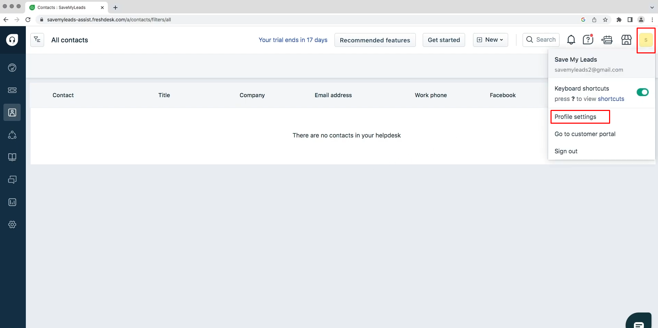Open the Freshdesk headset logo home
The image size is (658, 328).
(12, 40)
